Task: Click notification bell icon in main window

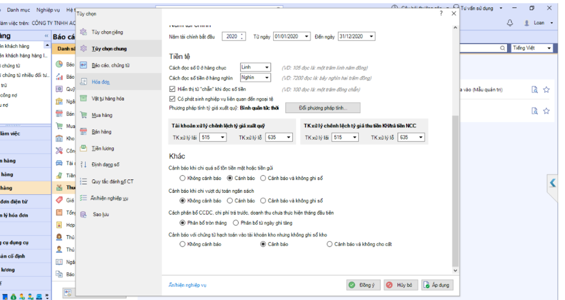Action: pos(510,23)
